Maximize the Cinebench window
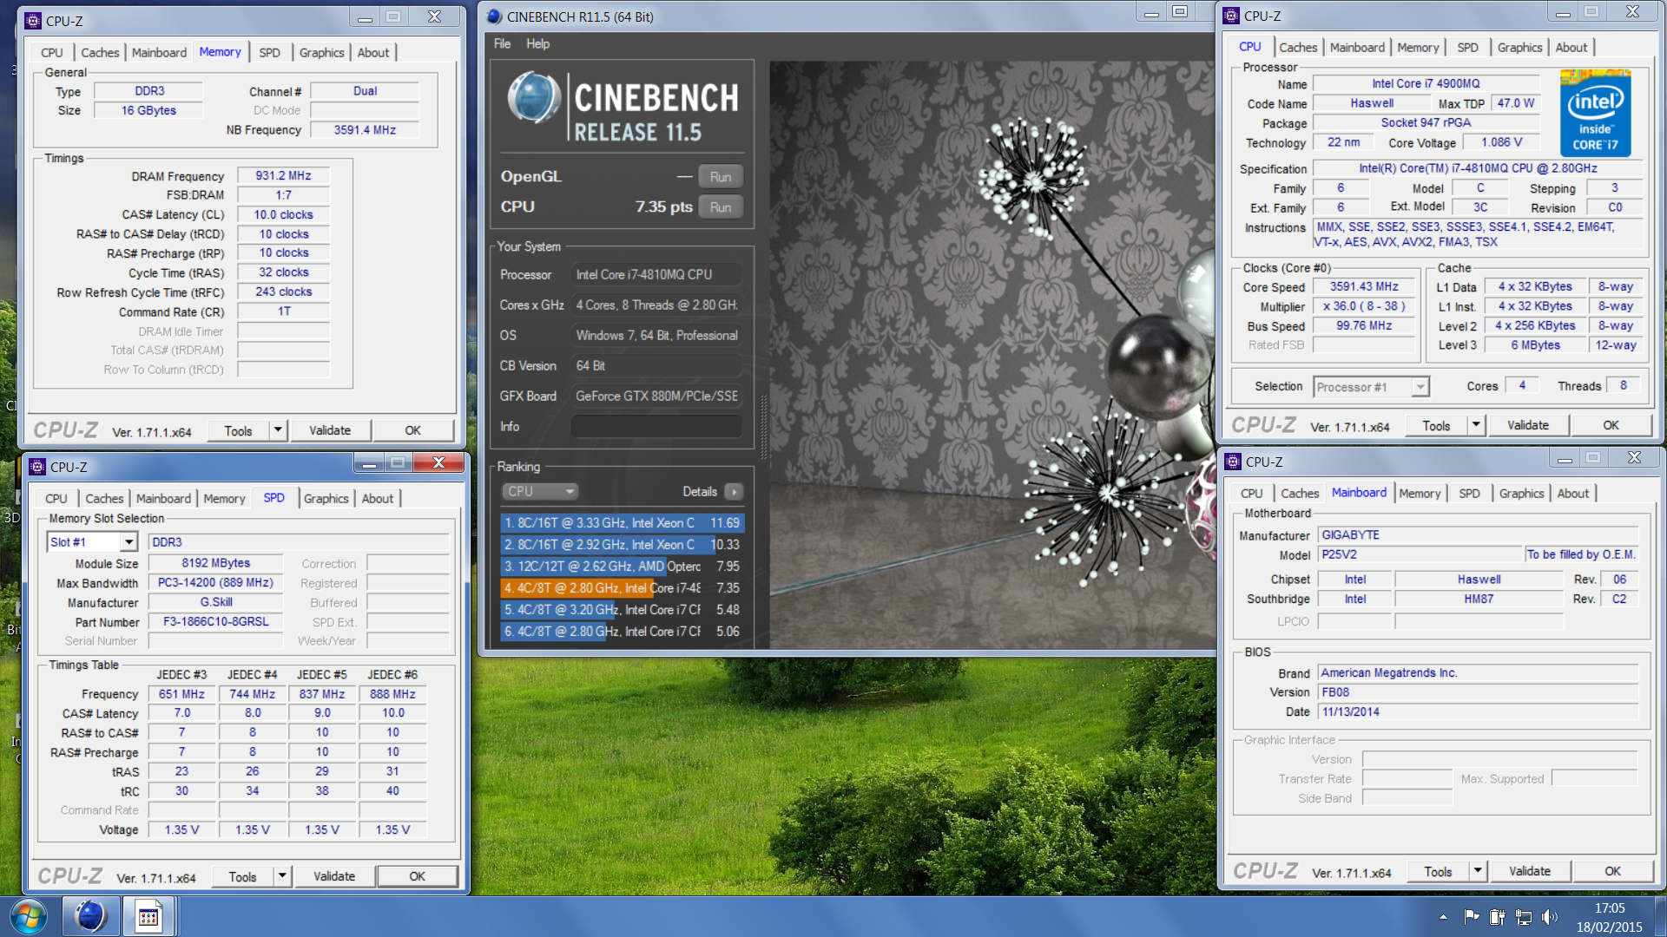Image resolution: width=1667 pixels, height=937 pixels. pos(1179,12)
